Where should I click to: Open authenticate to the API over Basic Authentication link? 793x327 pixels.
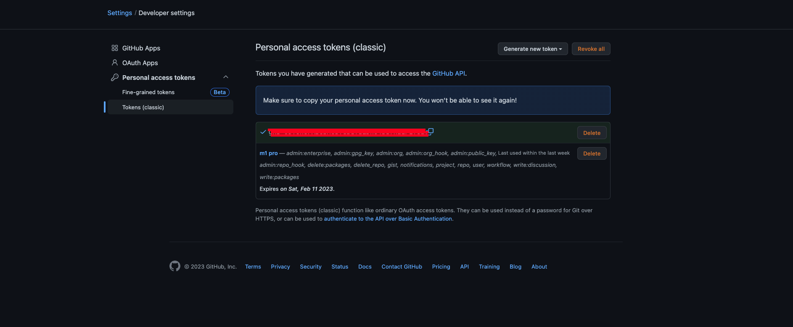pyautogui.click(x=388, y=219)
